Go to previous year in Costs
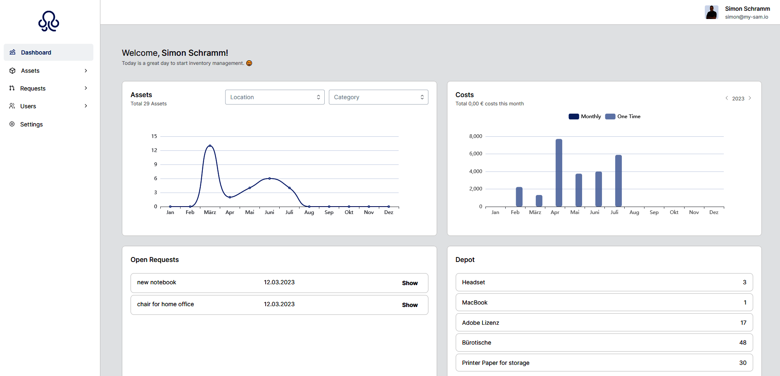The height and width of the screenshot is (376, 780). tap(727, 98)
